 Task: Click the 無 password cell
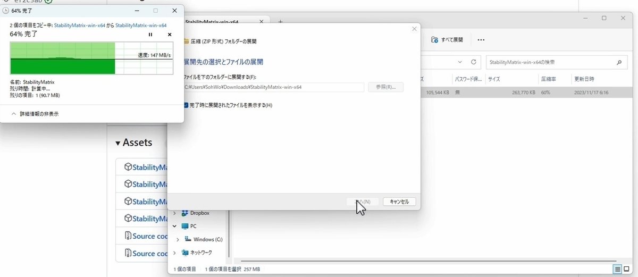[x=458, y=92]
